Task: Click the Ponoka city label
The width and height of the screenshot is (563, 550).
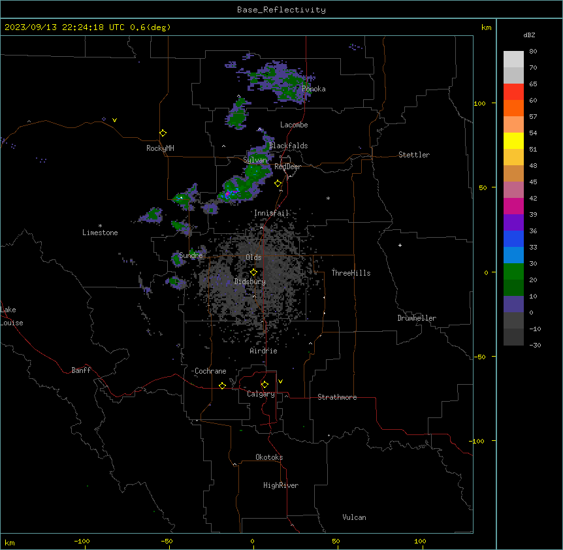Action: pos(314,89)
